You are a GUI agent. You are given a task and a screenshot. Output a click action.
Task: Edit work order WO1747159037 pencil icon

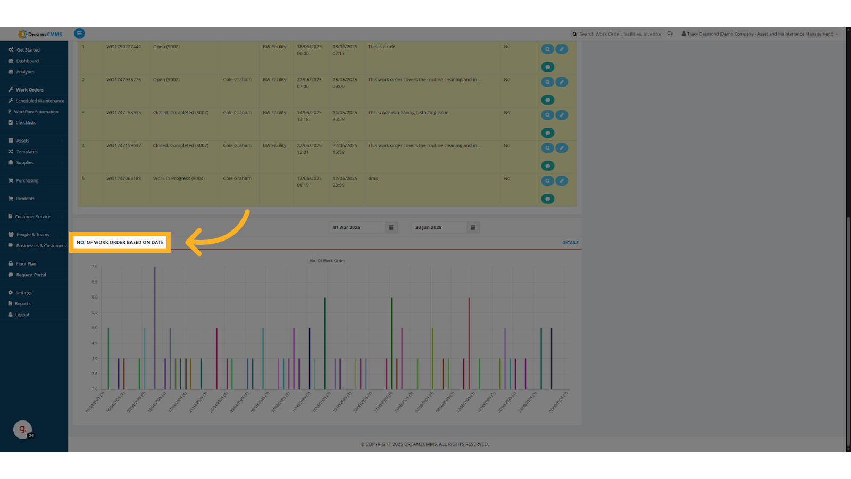click(x=562, y=148)
